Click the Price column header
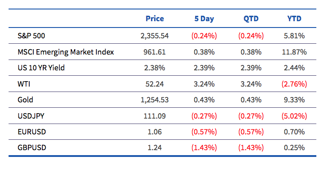This screenshot has height=170, width=324. click(x=155, y=18)
